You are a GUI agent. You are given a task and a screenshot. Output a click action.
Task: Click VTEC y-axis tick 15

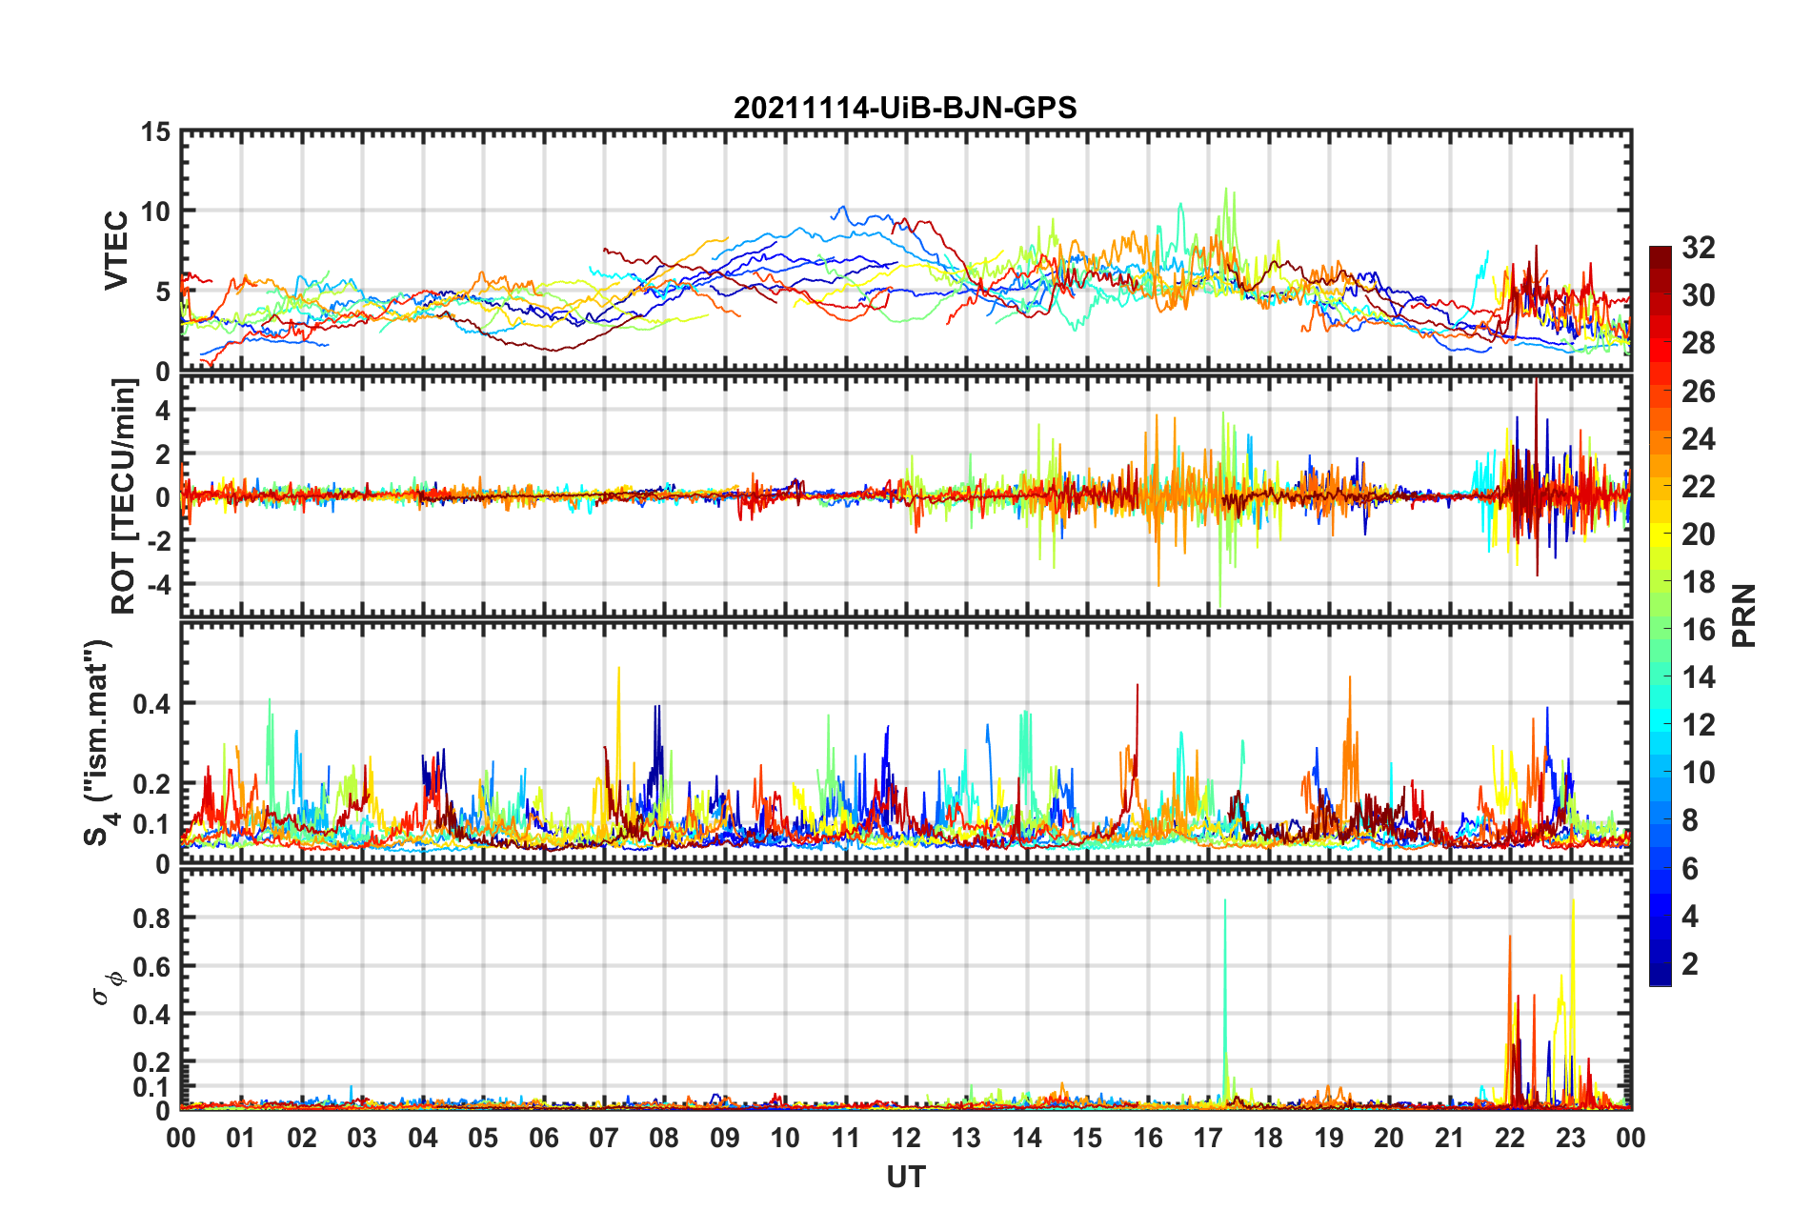pyautogui.click(x=156, y=132)
